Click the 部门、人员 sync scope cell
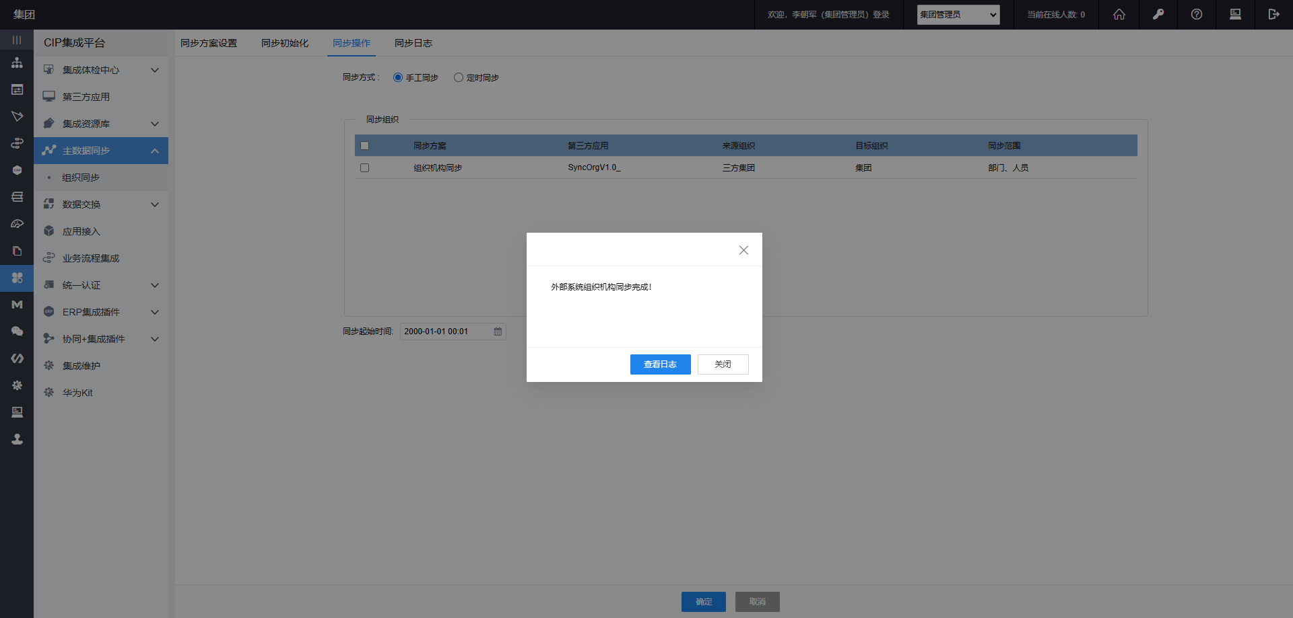The height and width of the screenshot is (618, 1293). [1008, 167]
